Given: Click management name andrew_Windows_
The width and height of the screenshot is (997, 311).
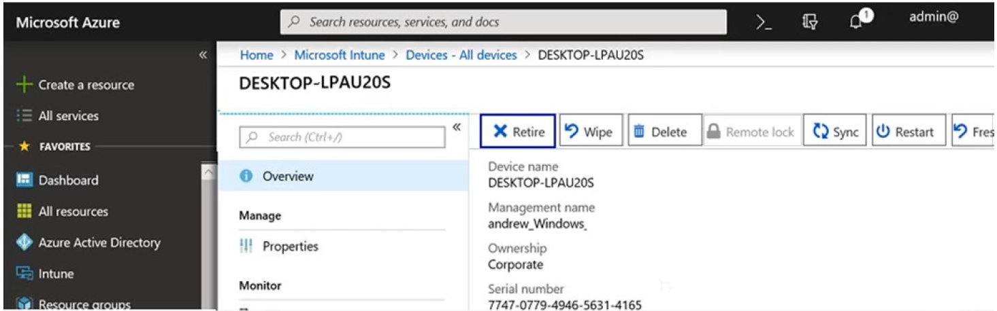Looking at the screenshot, I should click(x=538, y=224).
